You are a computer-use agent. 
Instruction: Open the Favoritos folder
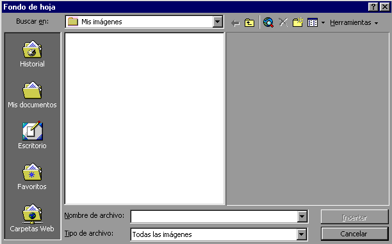point(32,176)
